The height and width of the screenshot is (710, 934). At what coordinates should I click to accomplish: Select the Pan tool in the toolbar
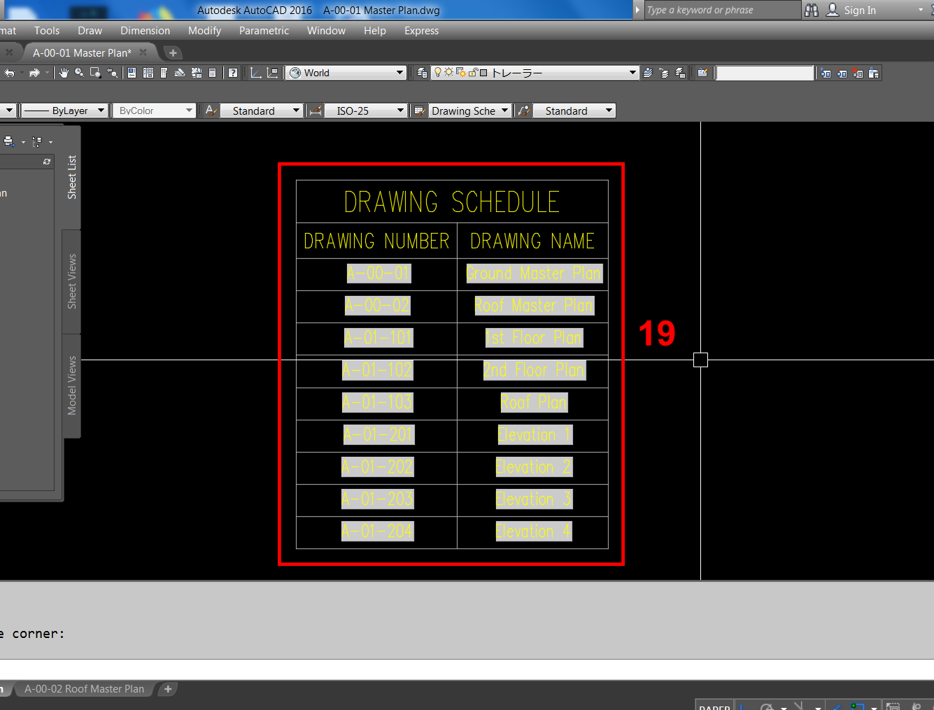[64, 73]
